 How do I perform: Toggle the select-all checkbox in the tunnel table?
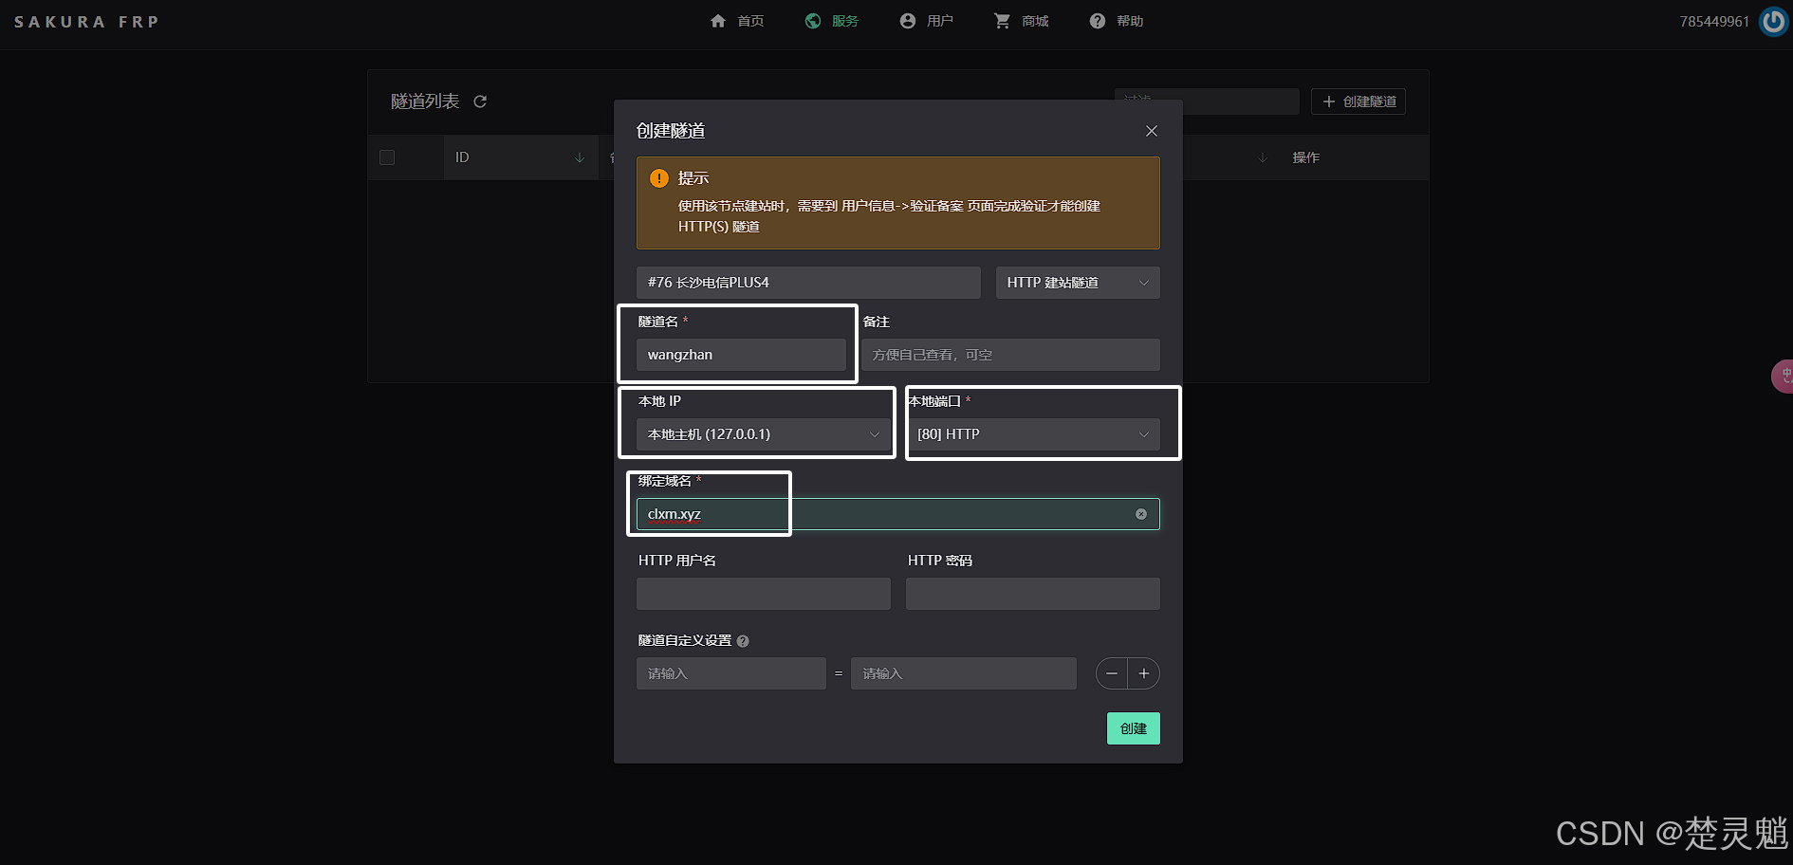[x=387, y=157]
